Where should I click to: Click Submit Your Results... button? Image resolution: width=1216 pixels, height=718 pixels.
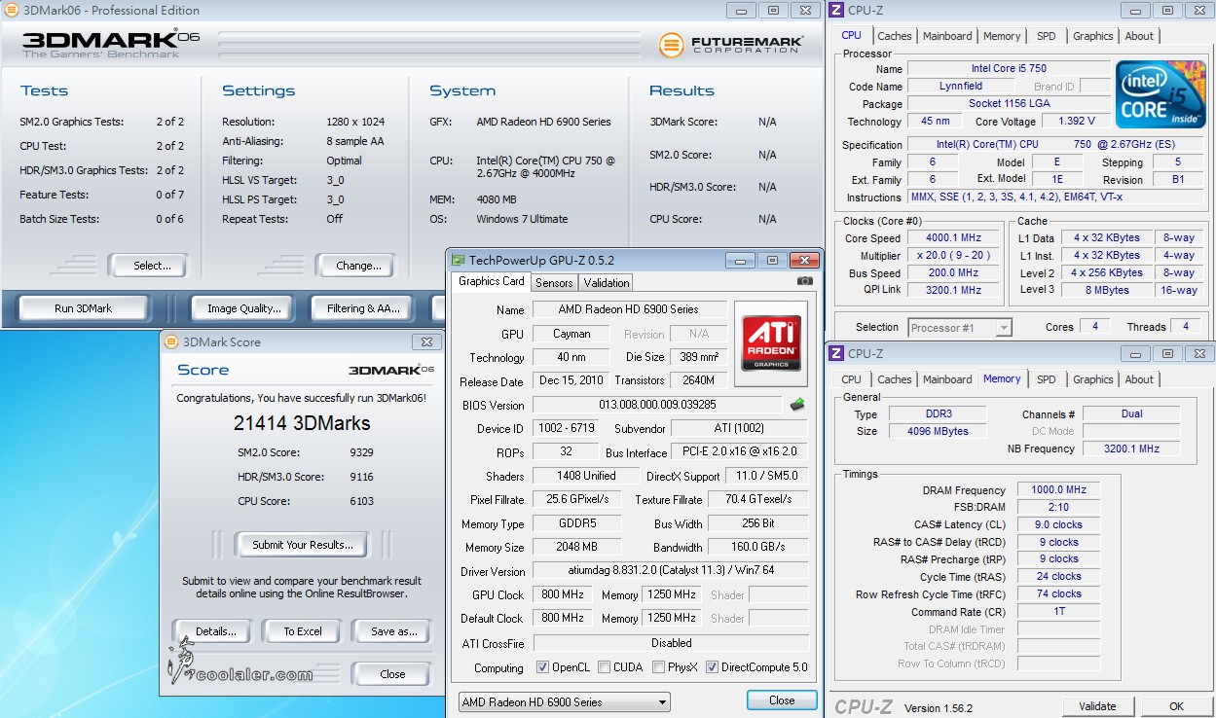point(303,545)
